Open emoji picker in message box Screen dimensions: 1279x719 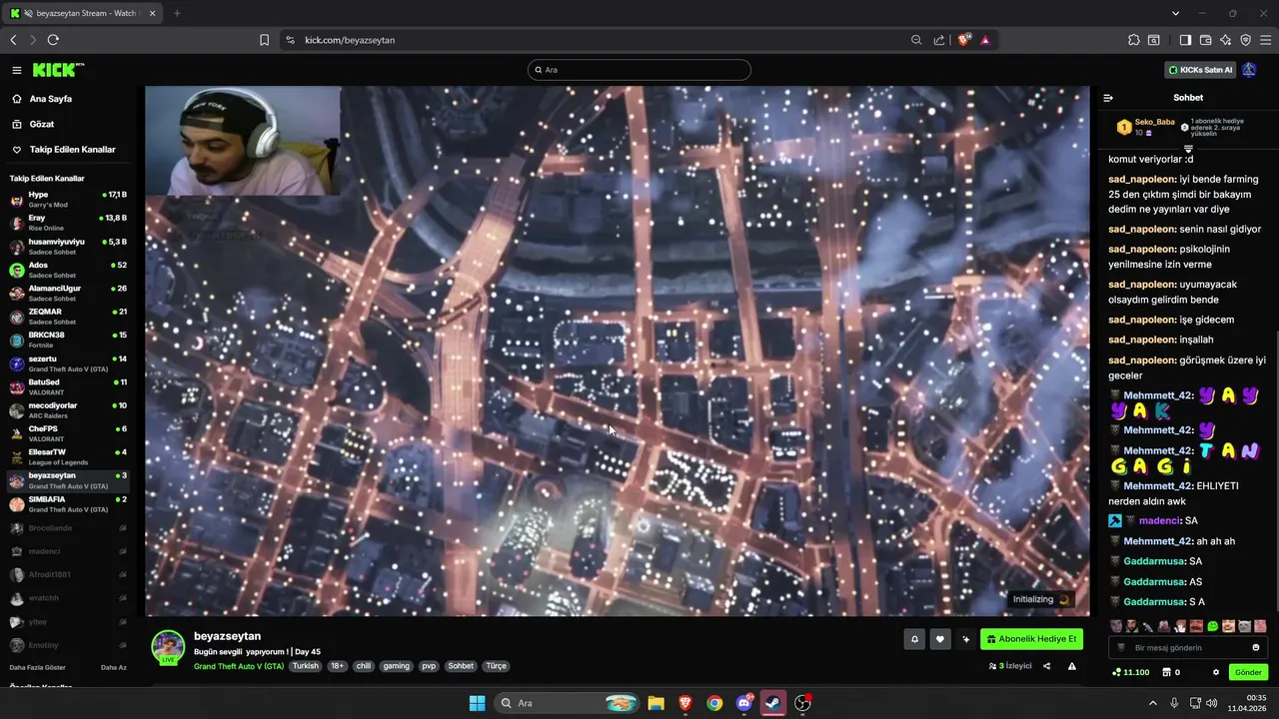coord(1256,647)
